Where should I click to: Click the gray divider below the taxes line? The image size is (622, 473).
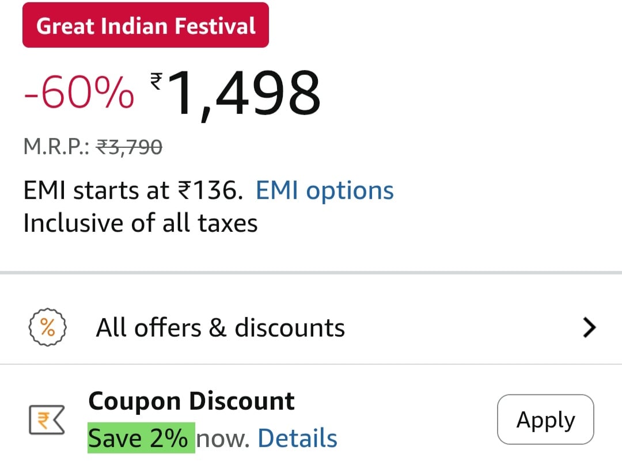point(311,272)
